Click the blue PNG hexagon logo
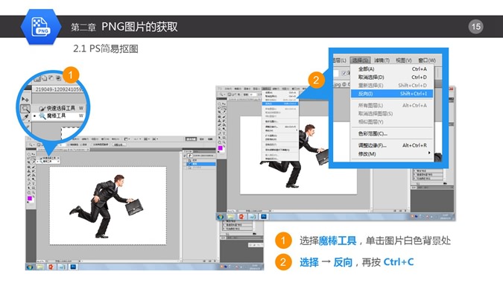The width and height of the screenshot is (503, 283). point(41,27)
